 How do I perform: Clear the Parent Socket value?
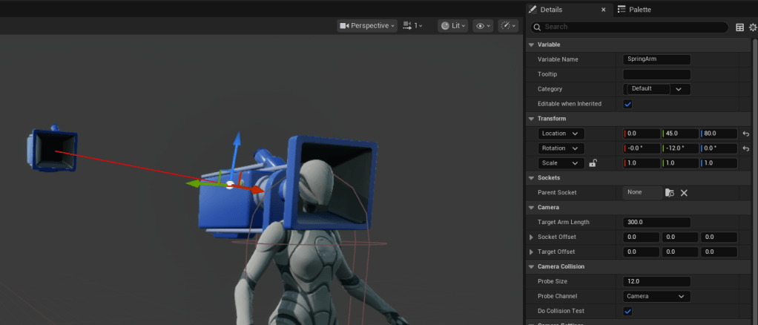(x=684, y=193)
